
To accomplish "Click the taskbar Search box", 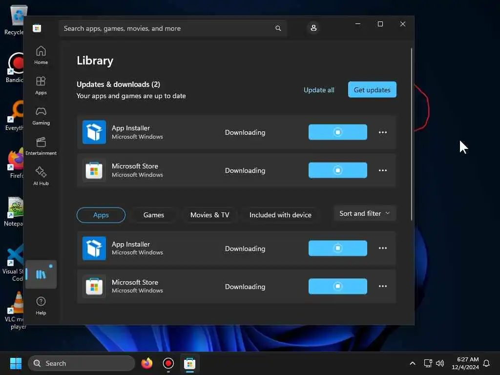I will tap(82, 363).
